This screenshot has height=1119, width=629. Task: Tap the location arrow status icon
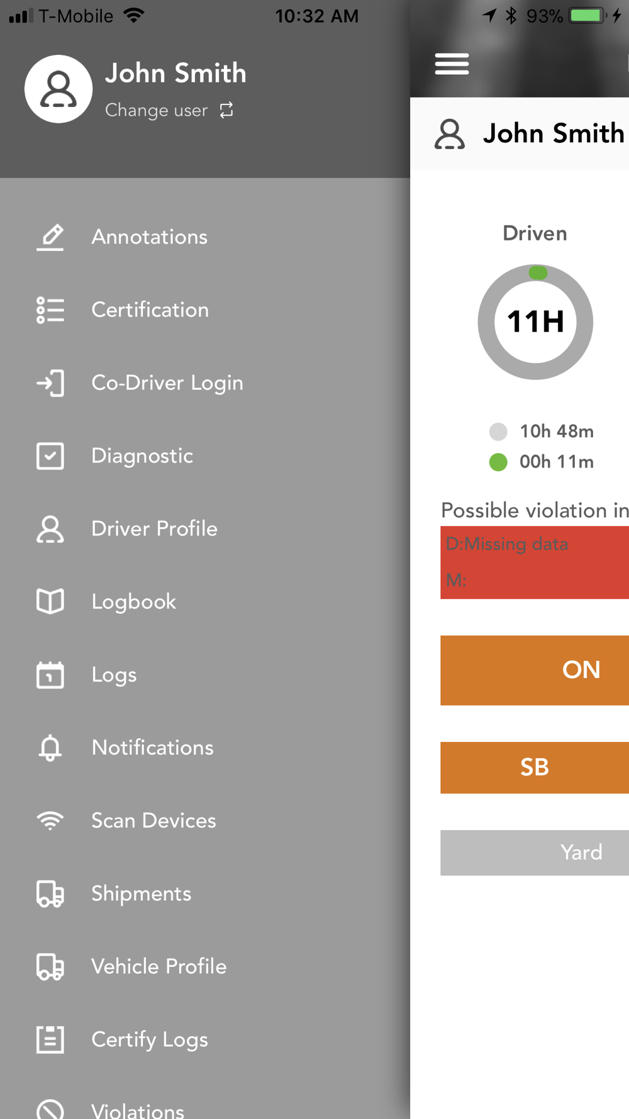pyautogui.click(x=489, y=15)
